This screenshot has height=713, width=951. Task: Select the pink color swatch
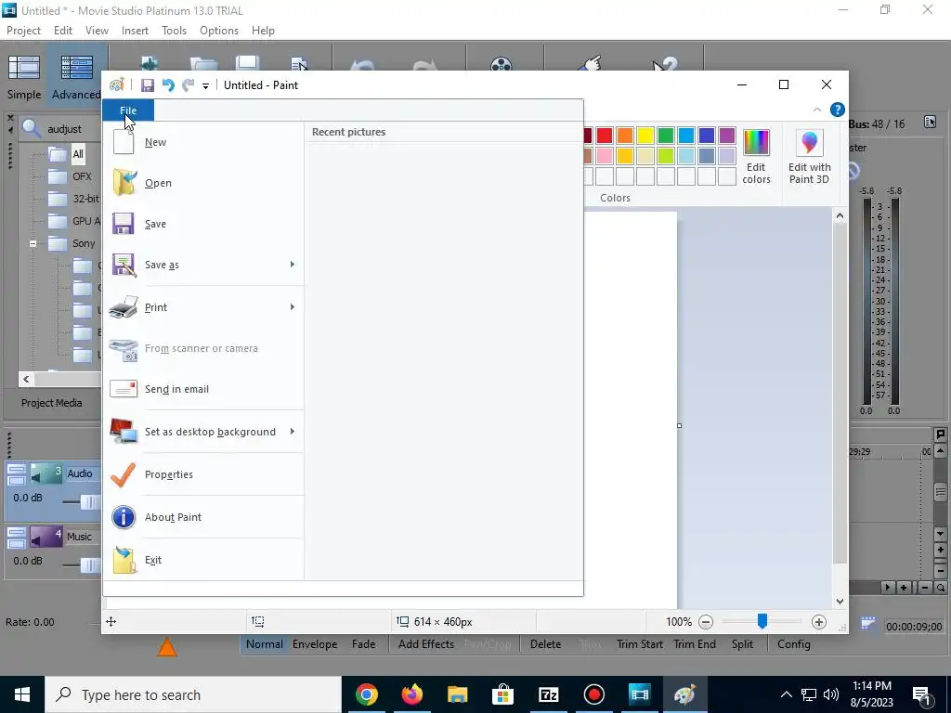(x=604, y=156)
